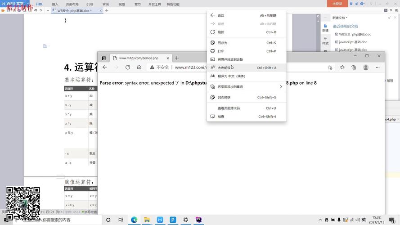
Task: Open Settings gear on the taskbar
Action: point(186,220)
